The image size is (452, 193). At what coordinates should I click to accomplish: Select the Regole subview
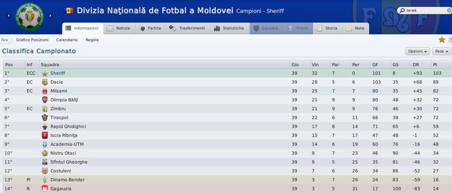[x=92, y=40]
